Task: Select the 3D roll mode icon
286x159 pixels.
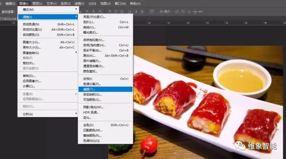Action: tap(183, 12)
